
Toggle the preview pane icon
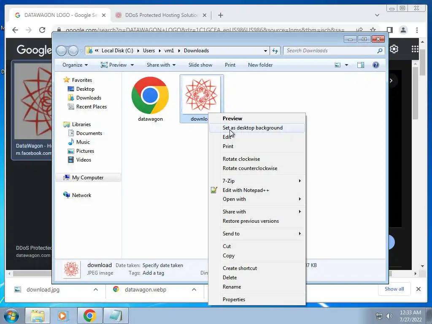361,65
